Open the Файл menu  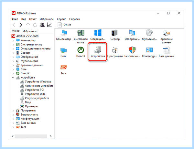point(15,19)
